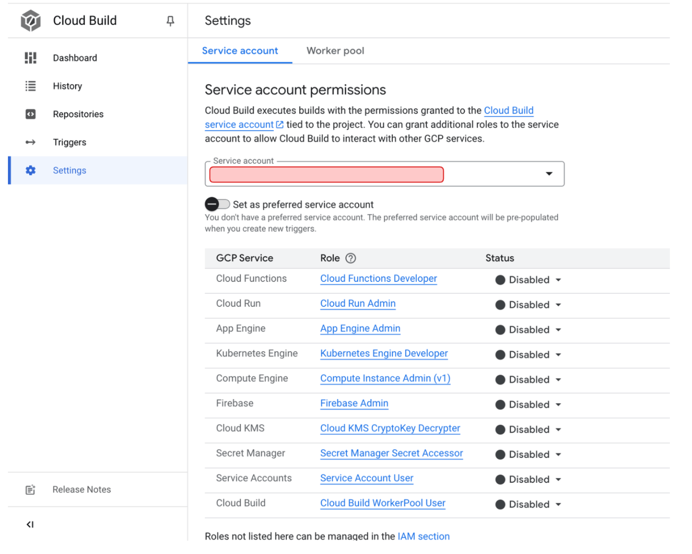Click the Release Notes document icon
692x554 pixels.
31,490
